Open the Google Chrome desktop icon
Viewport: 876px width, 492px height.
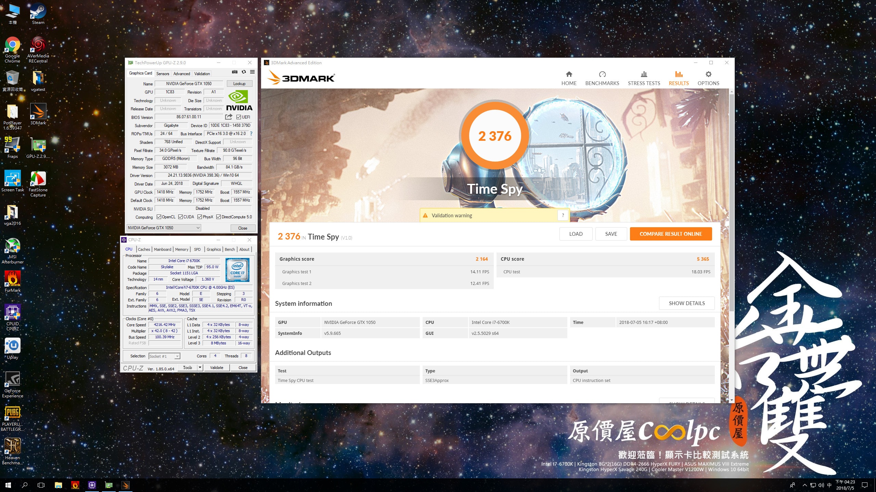(12, 50)
